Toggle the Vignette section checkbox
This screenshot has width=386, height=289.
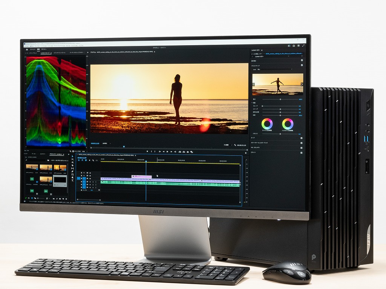(301, 153)
